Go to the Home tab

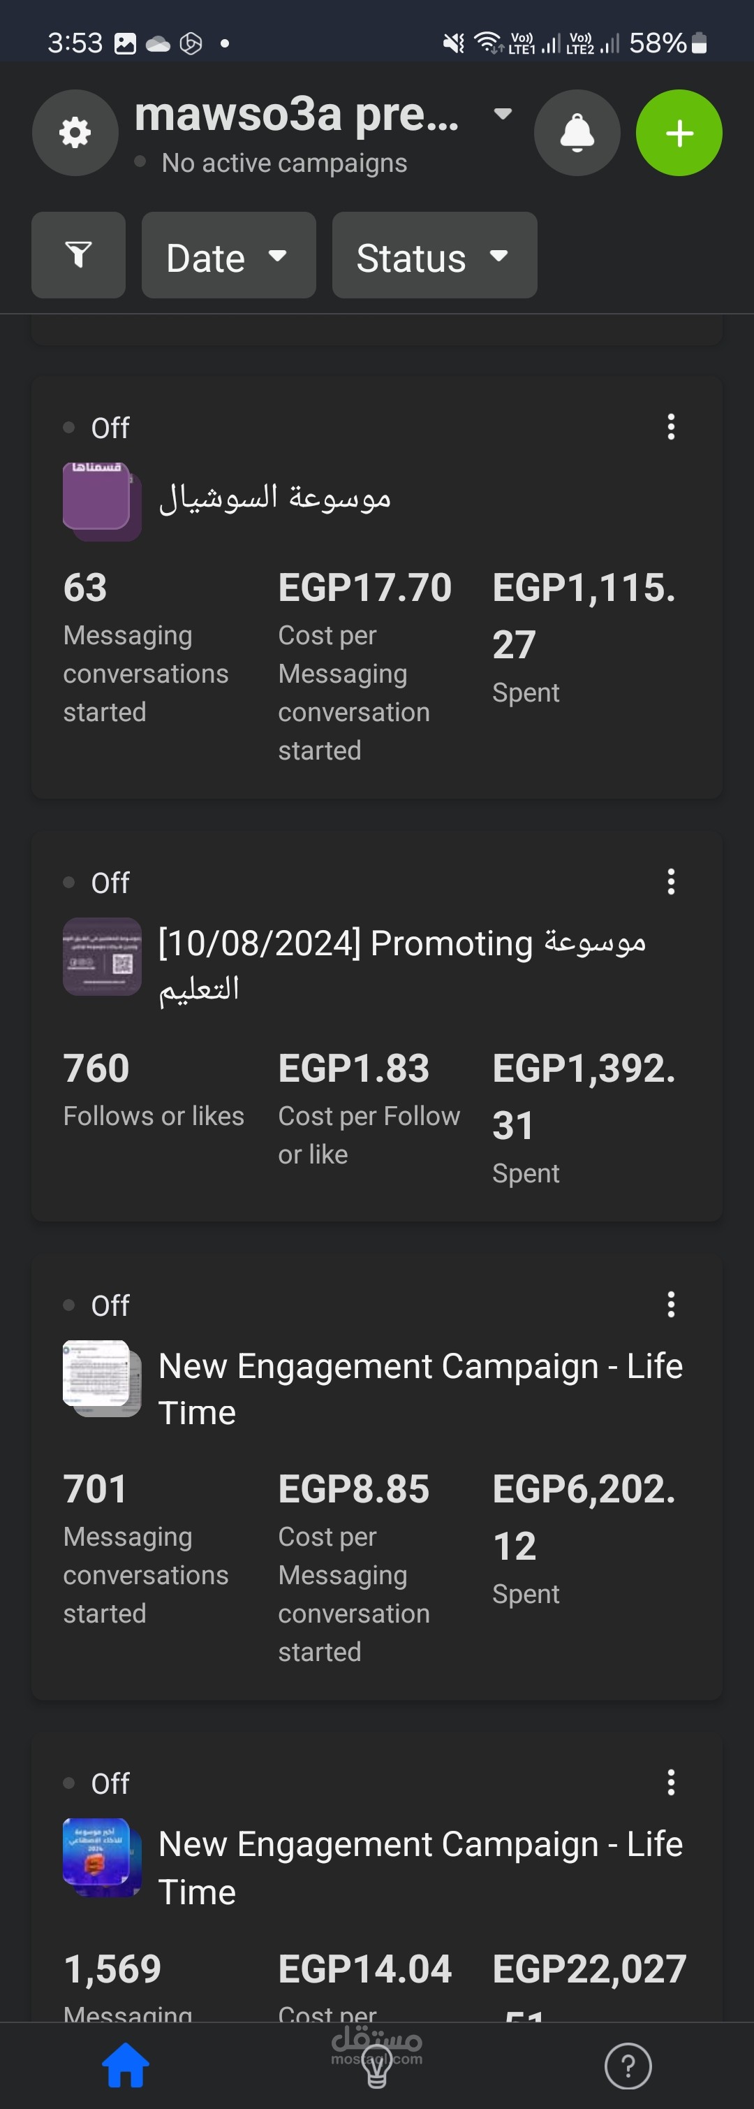coord(126,2065)
